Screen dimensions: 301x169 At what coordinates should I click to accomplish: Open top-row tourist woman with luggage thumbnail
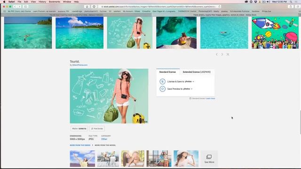pos(130,32)
